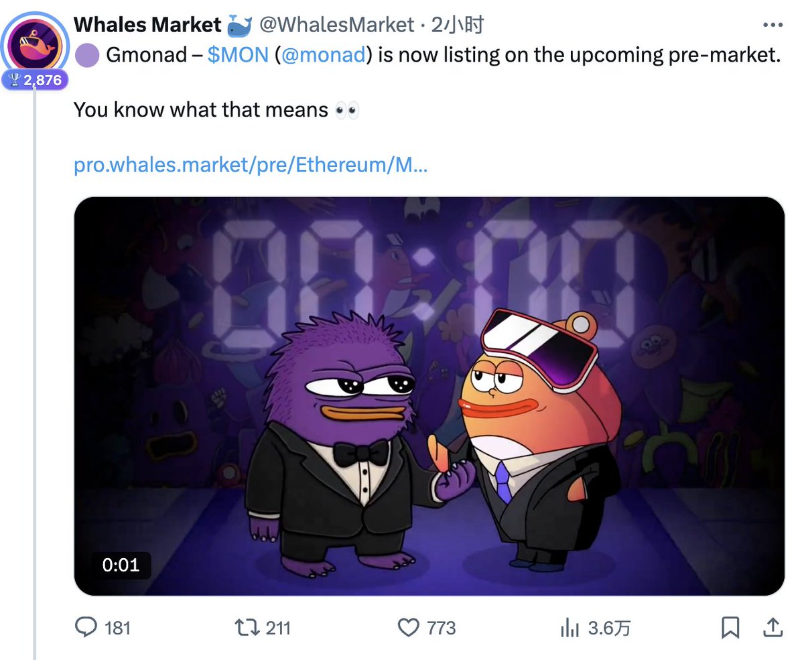
Task: Open the $MON cashtag link
Action: (238, 55)
